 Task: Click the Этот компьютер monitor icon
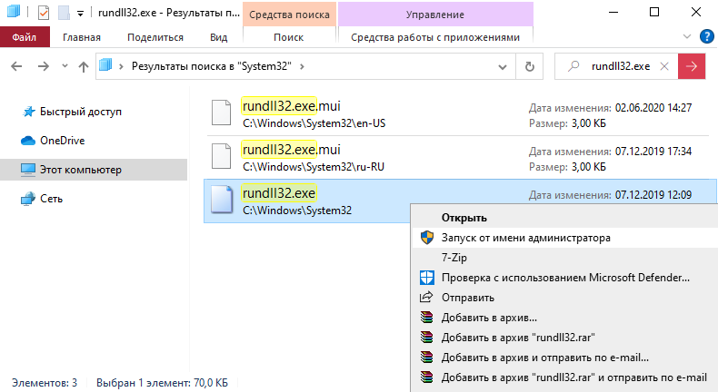28,170
